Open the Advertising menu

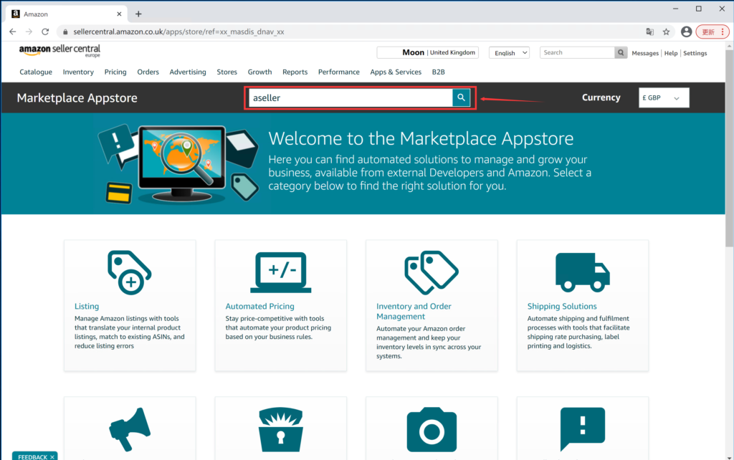[x=188, y=72]
